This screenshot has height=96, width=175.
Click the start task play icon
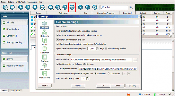21,7
